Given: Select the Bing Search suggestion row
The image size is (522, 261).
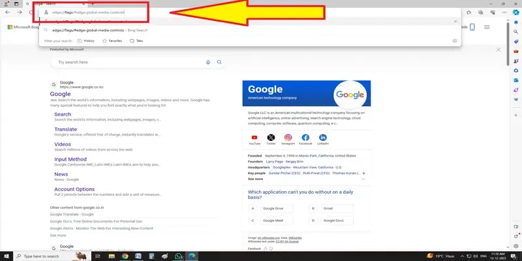Looking at the screenshot, I should (x=250, y=30).
